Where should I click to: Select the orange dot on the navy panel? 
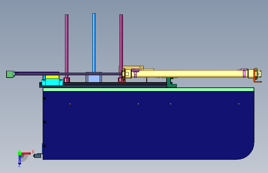(70, 104)
